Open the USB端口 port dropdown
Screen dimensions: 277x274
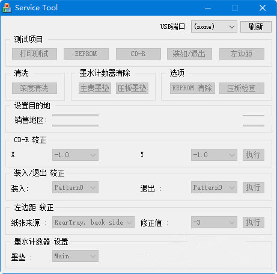tap(214, 26)
